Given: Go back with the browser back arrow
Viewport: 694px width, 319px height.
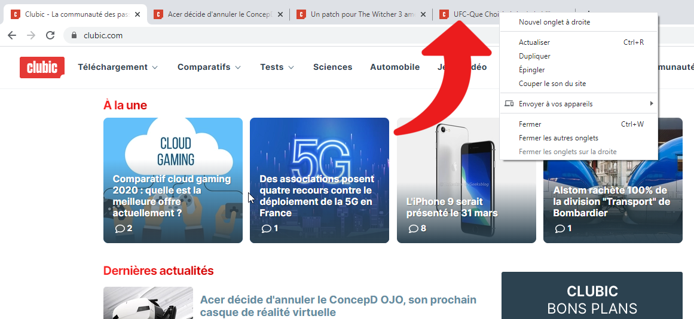Looking at the screenshot, I should (x=12, y=35).
